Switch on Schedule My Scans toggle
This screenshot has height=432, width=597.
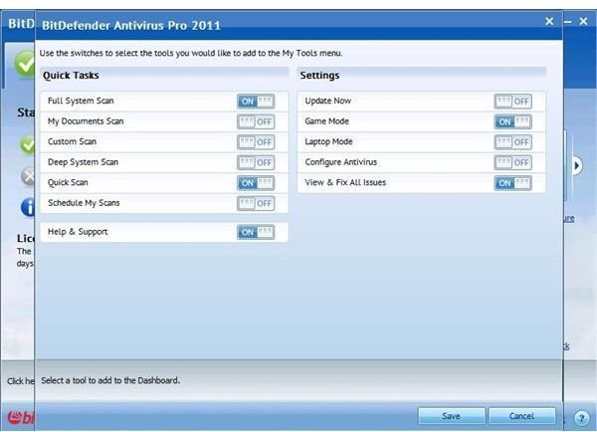(x=256, y=203)
